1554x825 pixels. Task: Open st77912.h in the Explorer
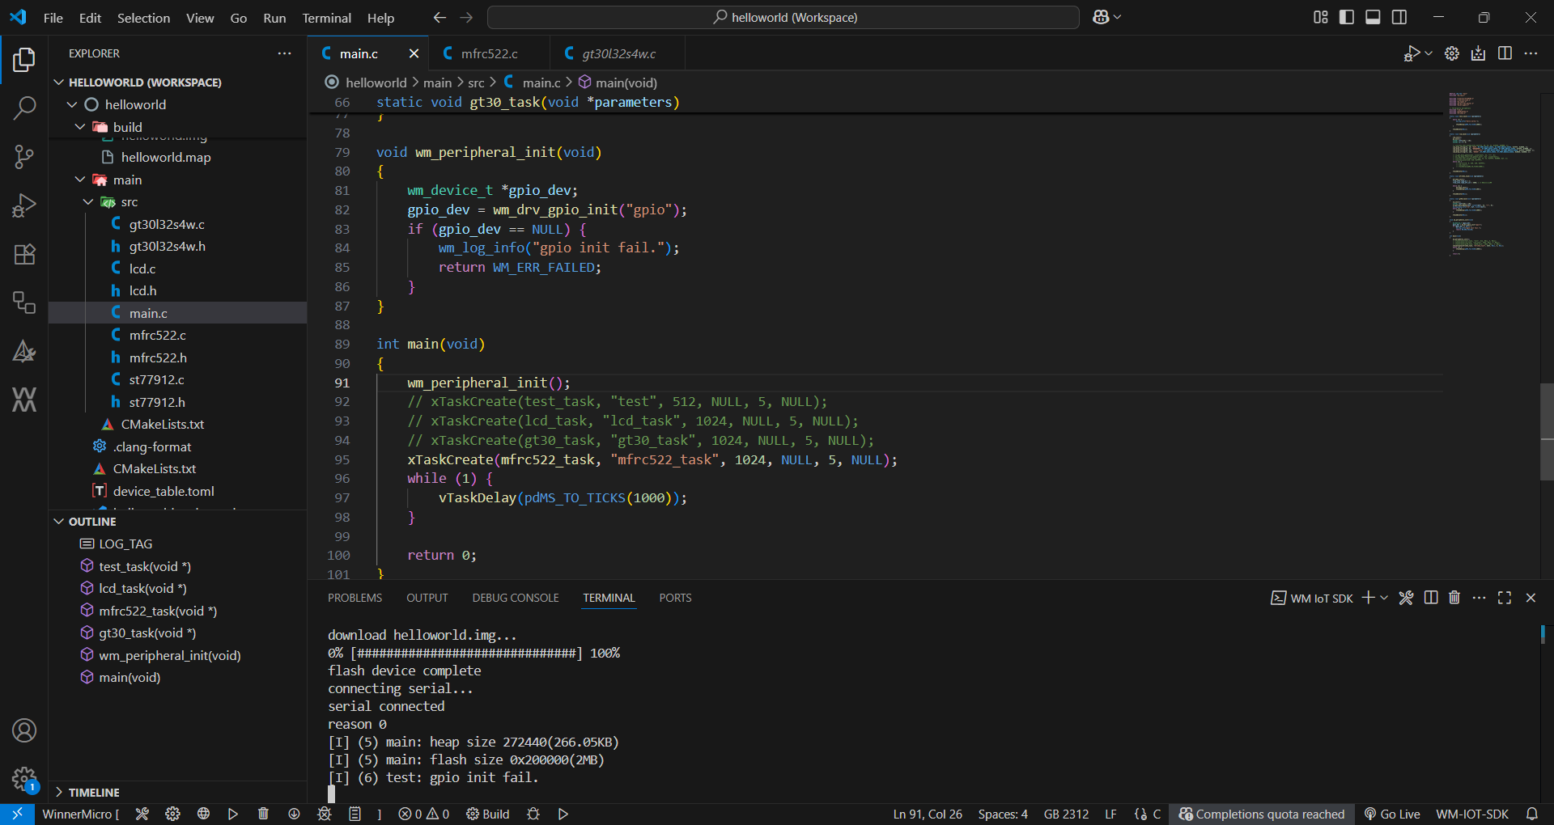[157, 402]
